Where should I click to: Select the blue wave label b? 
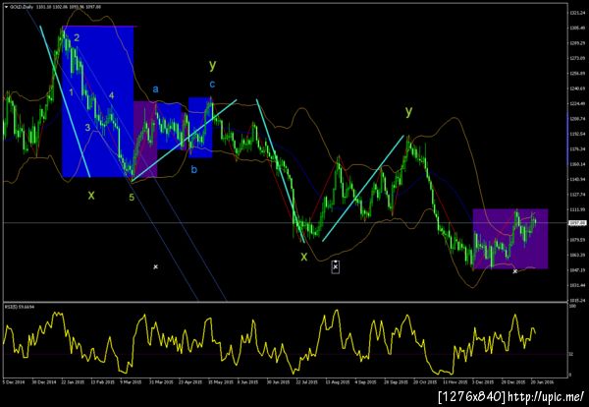pyautogui.click(x=193, y=170)
